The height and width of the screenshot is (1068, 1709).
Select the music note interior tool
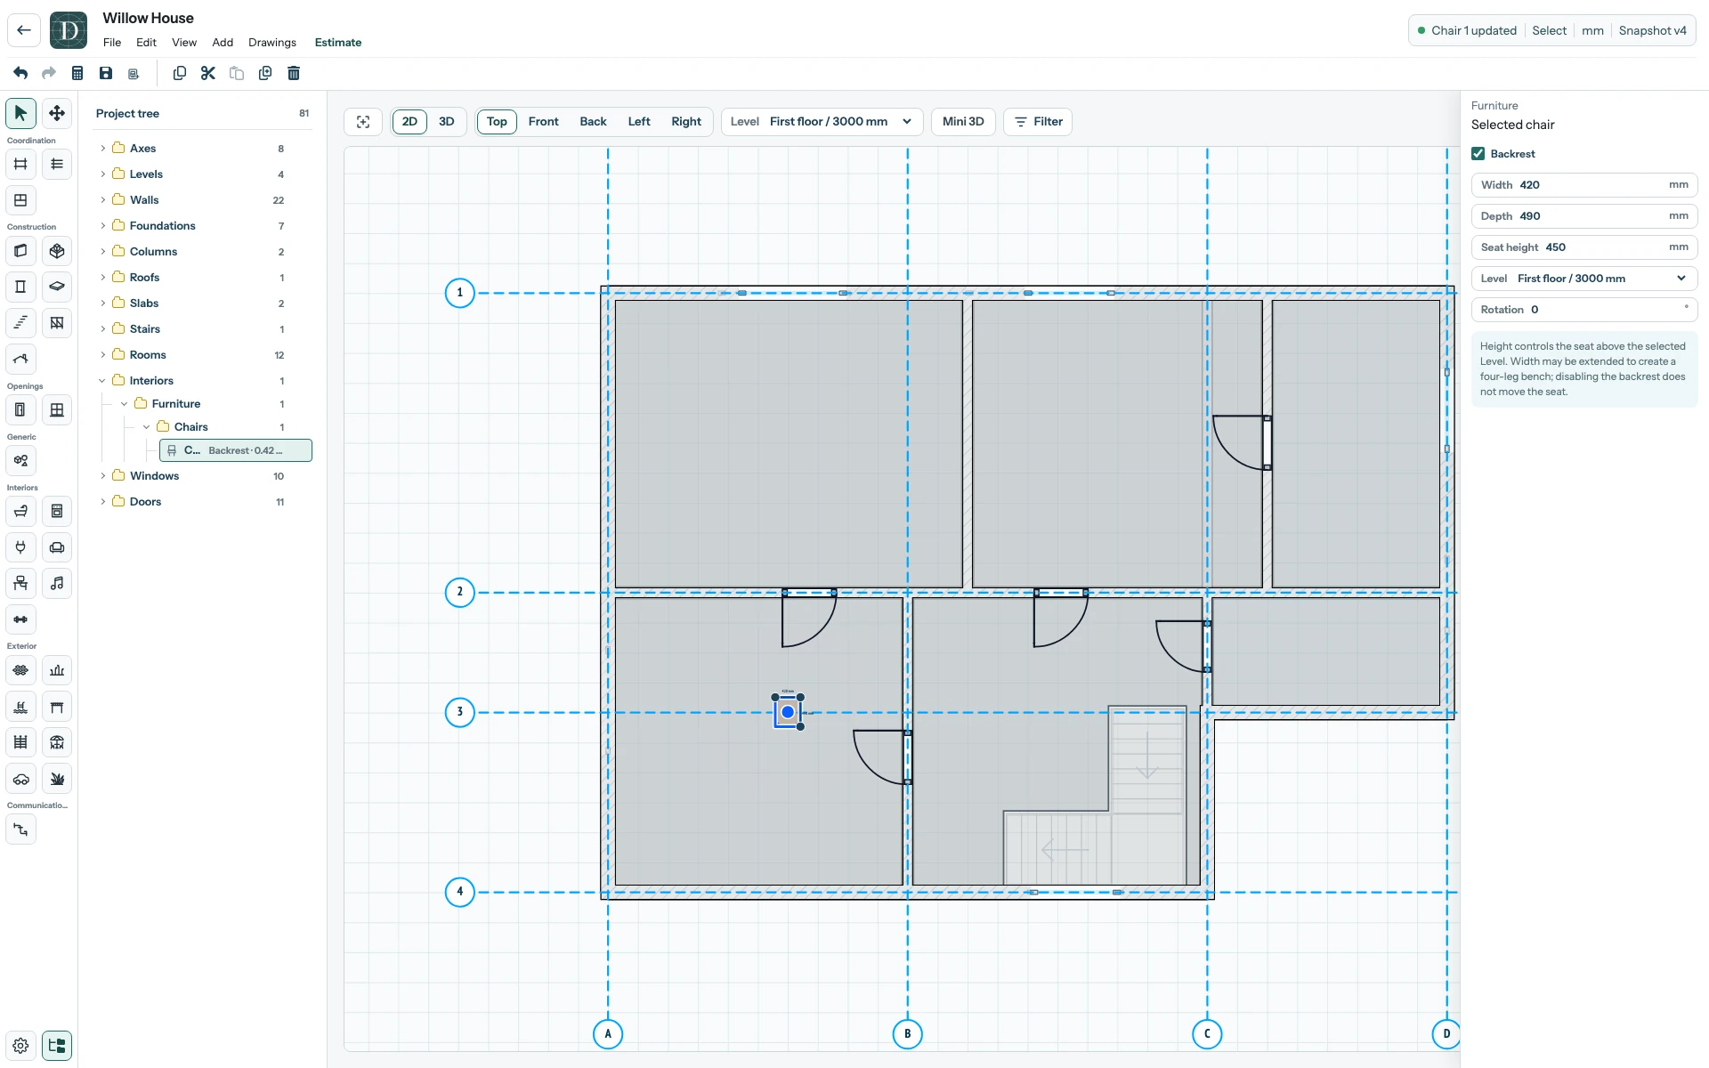(x=57, y=583)
